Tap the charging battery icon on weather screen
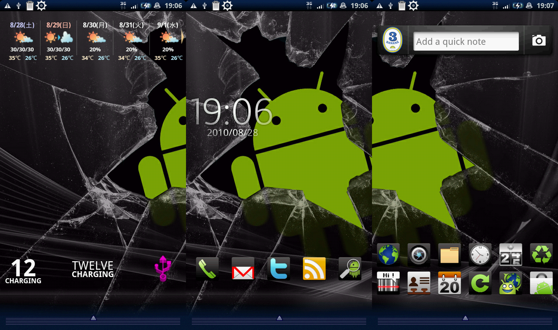The height and width of the screenshot is (330, 558). [x=146, y=5]
